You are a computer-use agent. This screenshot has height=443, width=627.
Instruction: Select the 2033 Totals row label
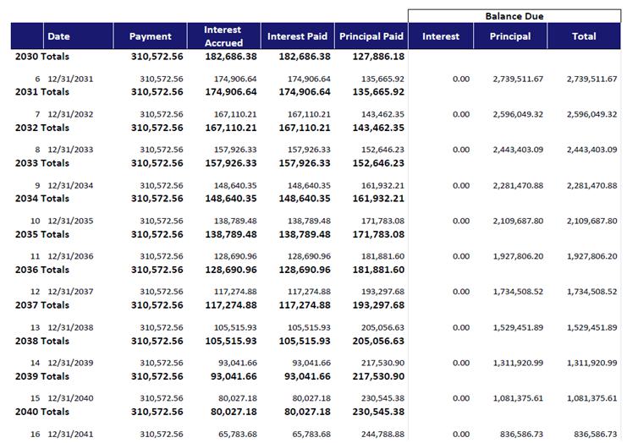coord(42,162)
